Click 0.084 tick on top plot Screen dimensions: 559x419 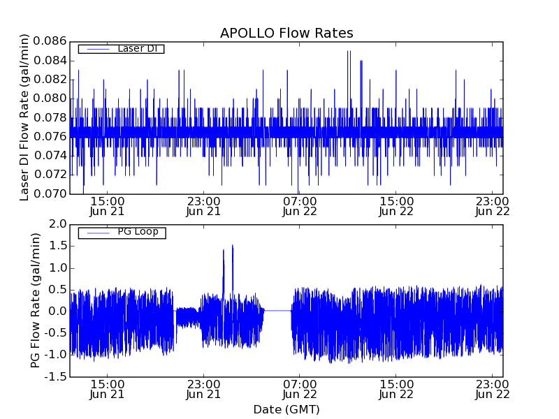pyautogui.click(x=50, y=61)
